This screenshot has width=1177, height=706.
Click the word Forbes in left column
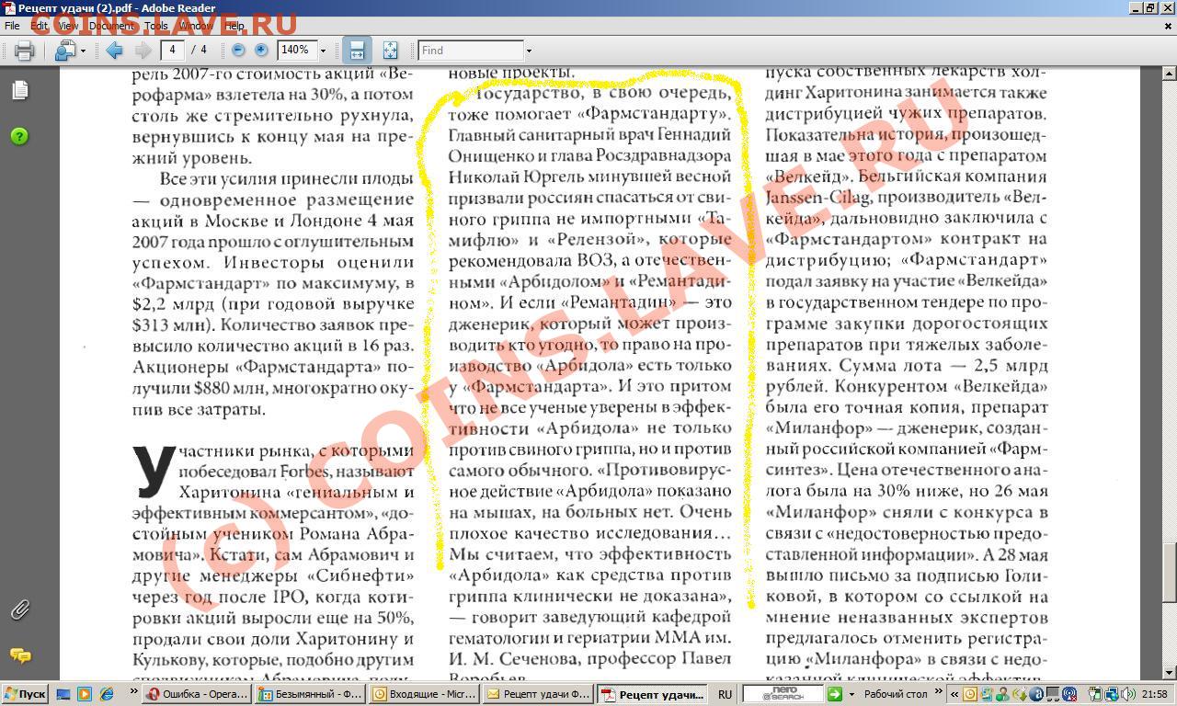click(x=304, y=472)
